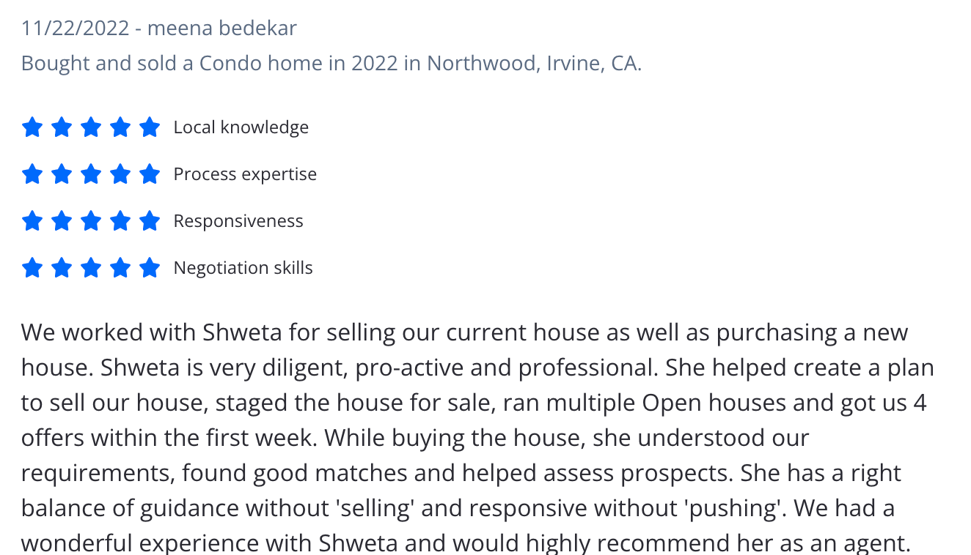Click third star of Negotiation skills rating
The image size is (971, 555).
(91, 268)
